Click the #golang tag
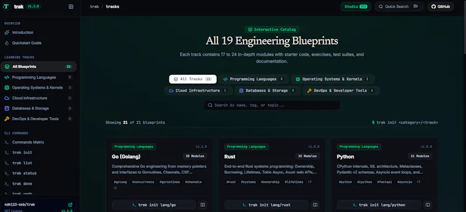 [120, 182]
